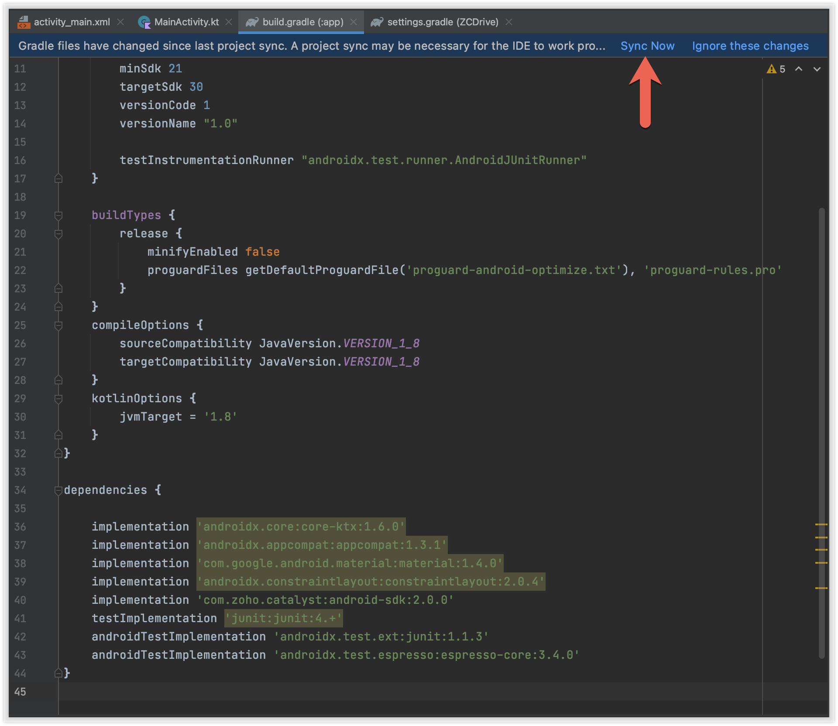The width and height of the screenshot is (838, 726).
Task: Close the activity_main.xml tab
Action: pos(121,22)
